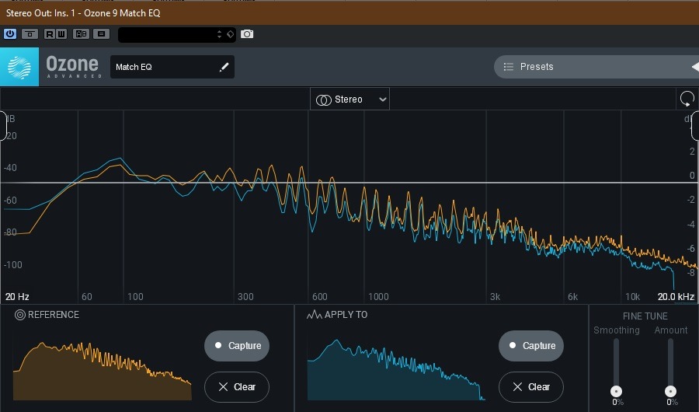Click the orange Reference spectrum thumbnail
This screenshot has height=412, width=699.
click(102, 371)
